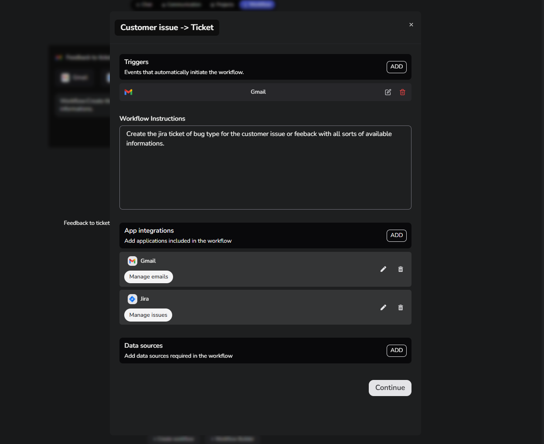Screen dimensions: 544x444
Task: Click the Gmail integration name
Action: 148,261
